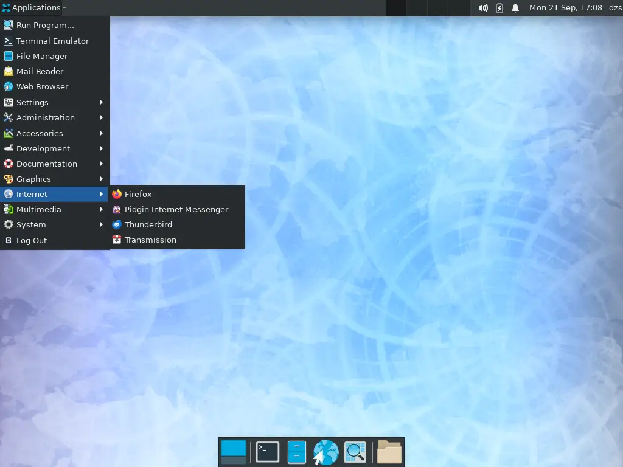Select the Internet menu category
623x467 pixels.
(54, 194)
